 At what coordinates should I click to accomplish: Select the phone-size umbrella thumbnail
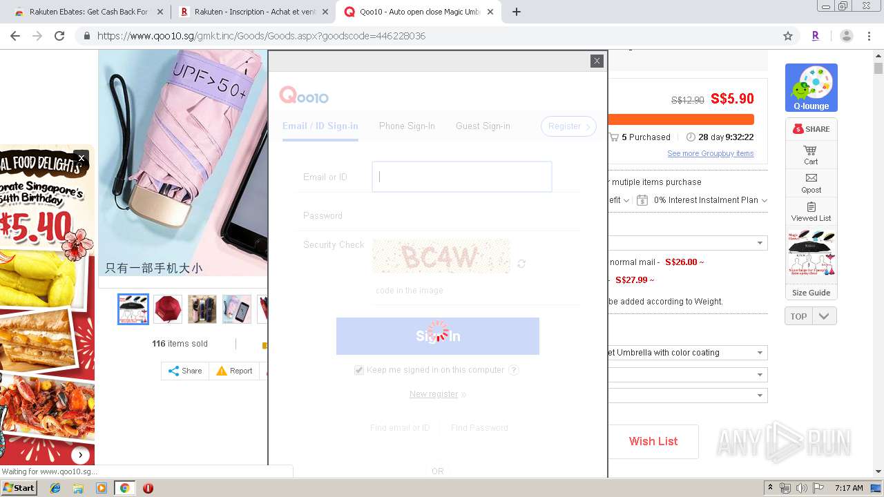[237, 309]
